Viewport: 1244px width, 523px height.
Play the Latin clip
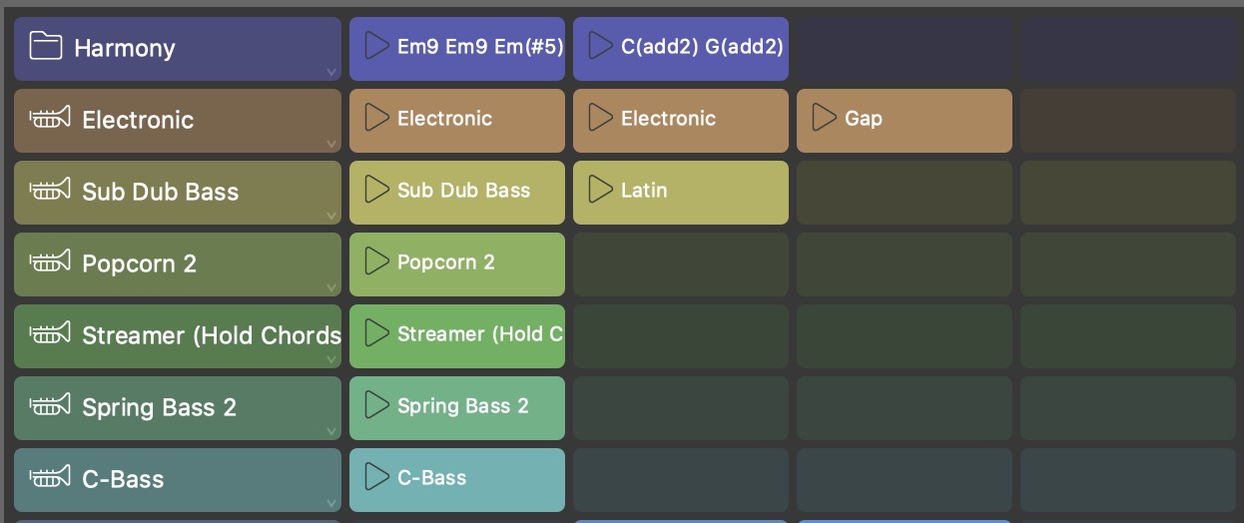coord(600,190)
